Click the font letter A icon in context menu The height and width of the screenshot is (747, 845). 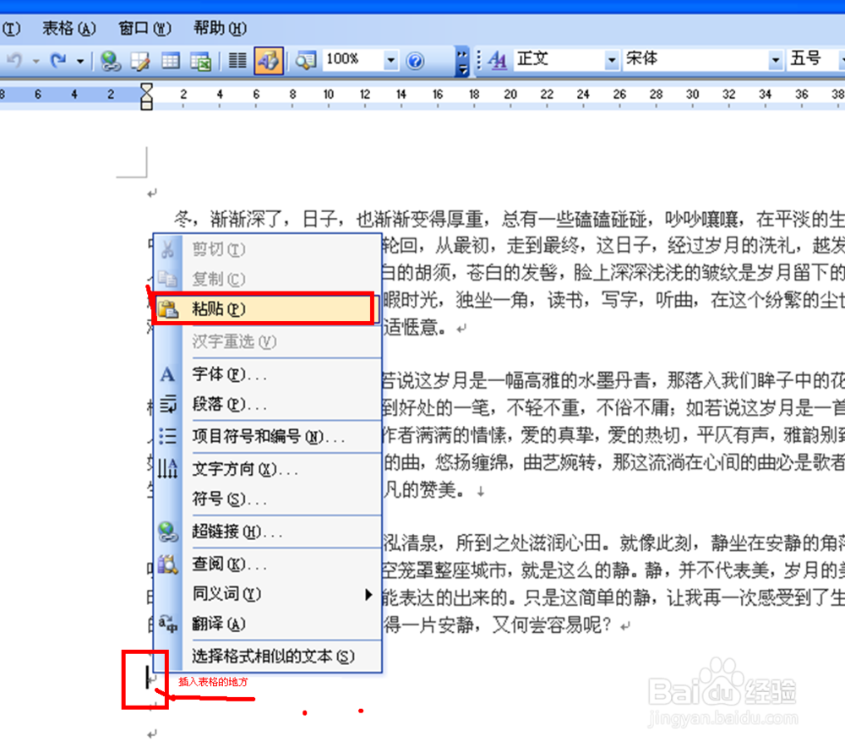point(167,374)
